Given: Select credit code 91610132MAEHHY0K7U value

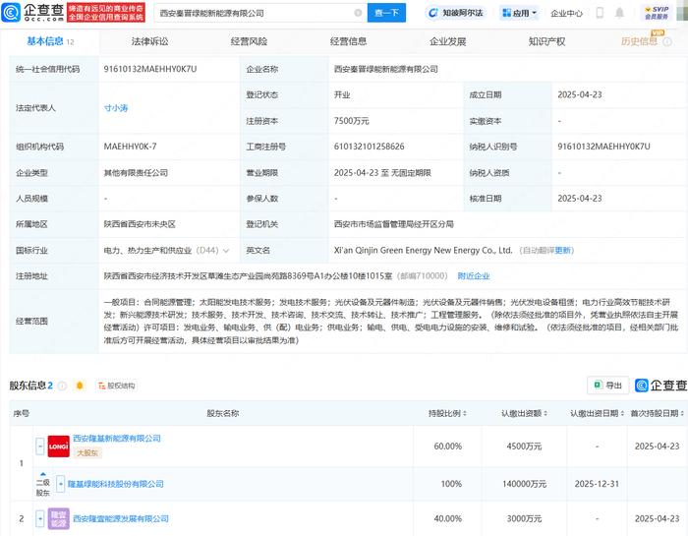Looking at the screenshot, I should 150,69.
